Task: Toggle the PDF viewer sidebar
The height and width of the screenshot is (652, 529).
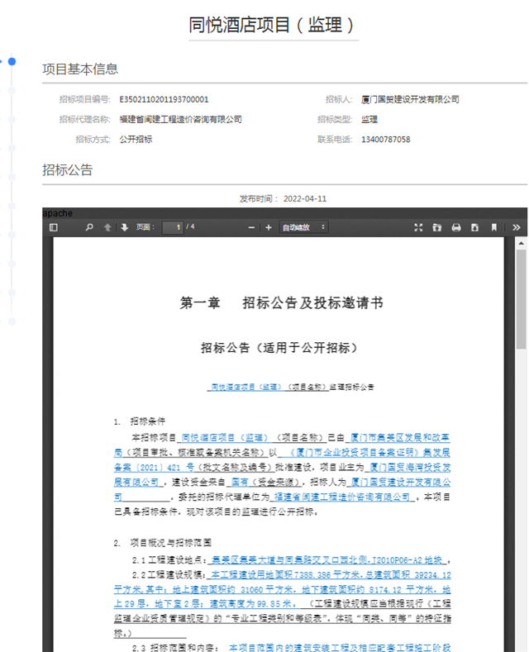Action: (53, 227)
